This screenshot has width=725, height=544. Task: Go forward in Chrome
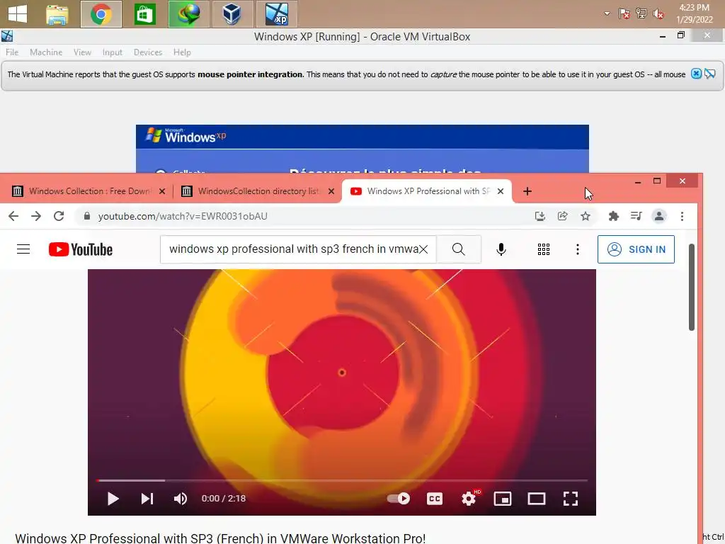click(x=36, y=216)
